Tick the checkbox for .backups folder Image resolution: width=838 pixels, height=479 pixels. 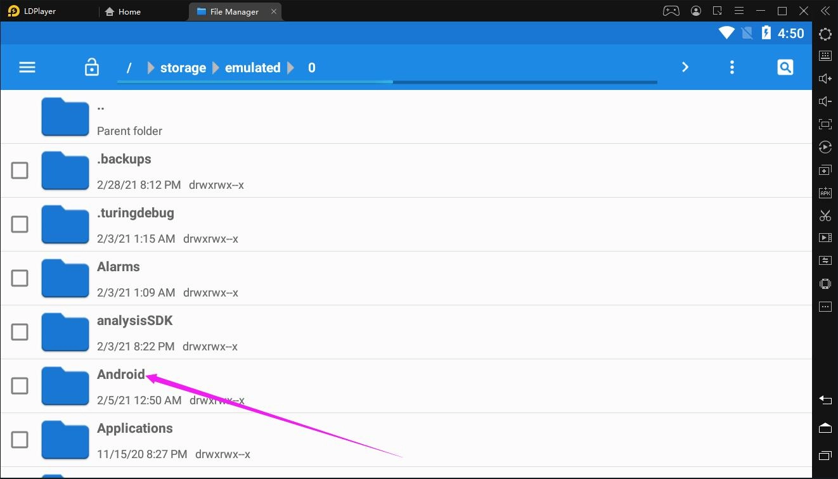20,170
